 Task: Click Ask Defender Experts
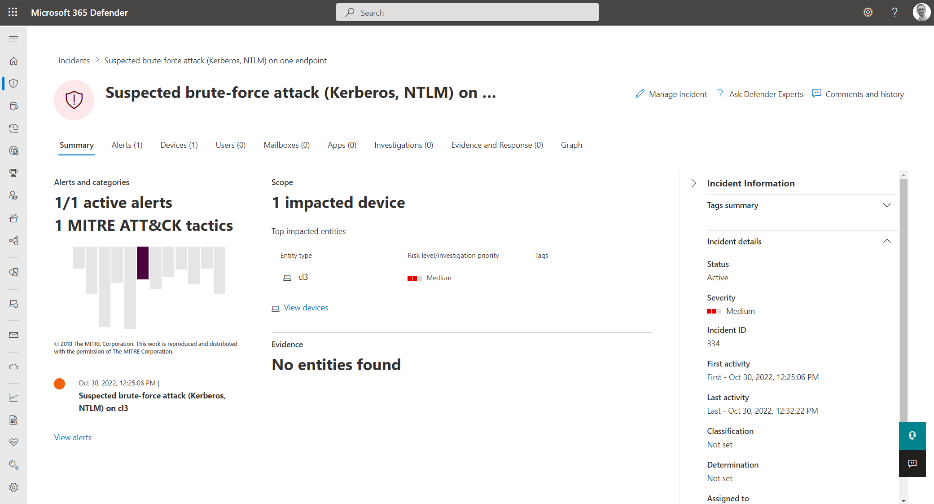760,94
